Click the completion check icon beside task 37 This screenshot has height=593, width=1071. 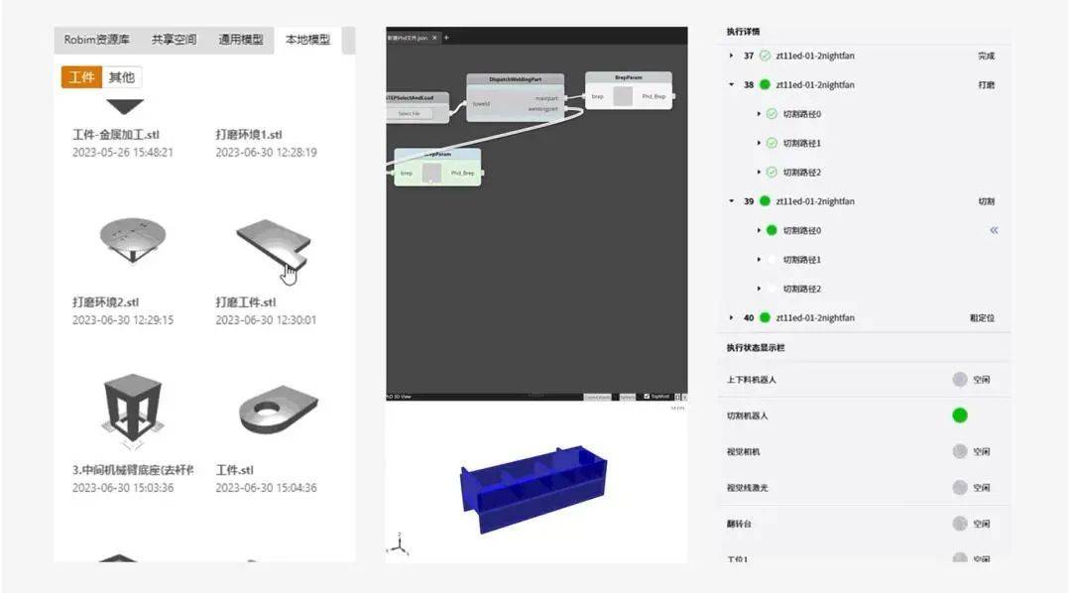tap(764, 56)
